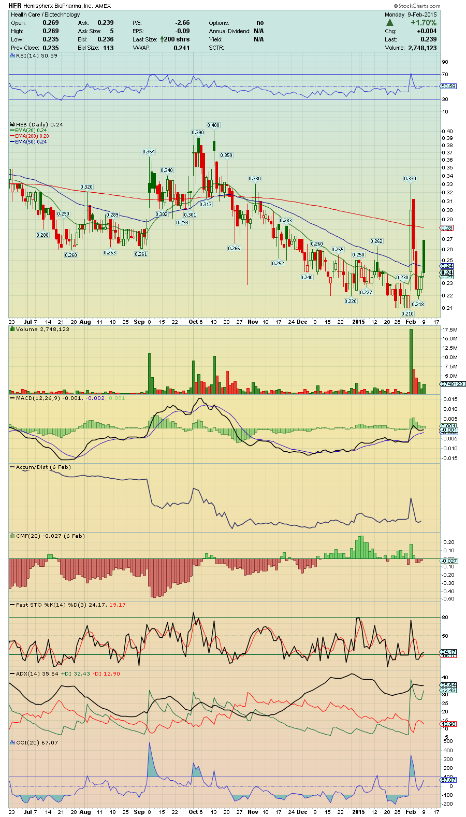The width and height of the screenshot is (466, 817).
Task: Click the 0.390 high price label
Action: click(198, 133)
